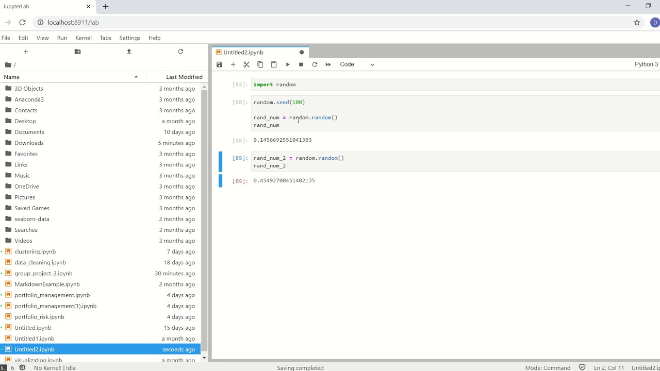Run the selected cell
This screenshot has width=660, height=371.
[288, 64]
